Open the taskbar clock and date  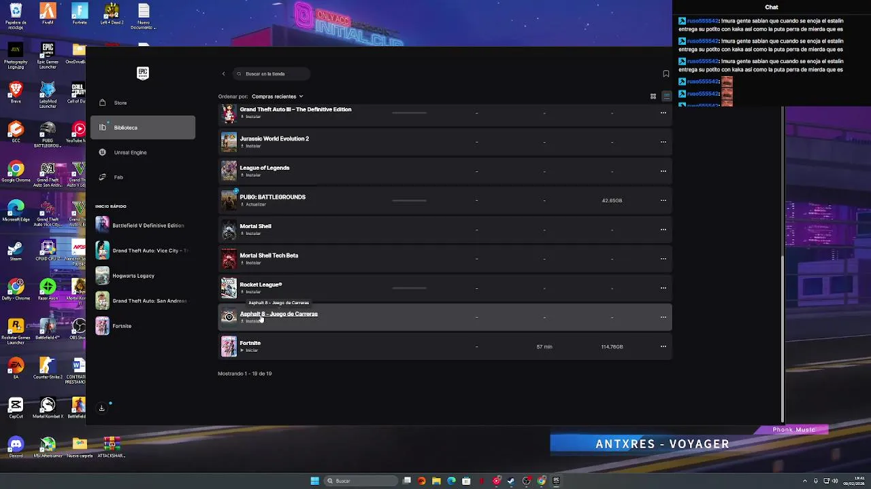[854, 481]
